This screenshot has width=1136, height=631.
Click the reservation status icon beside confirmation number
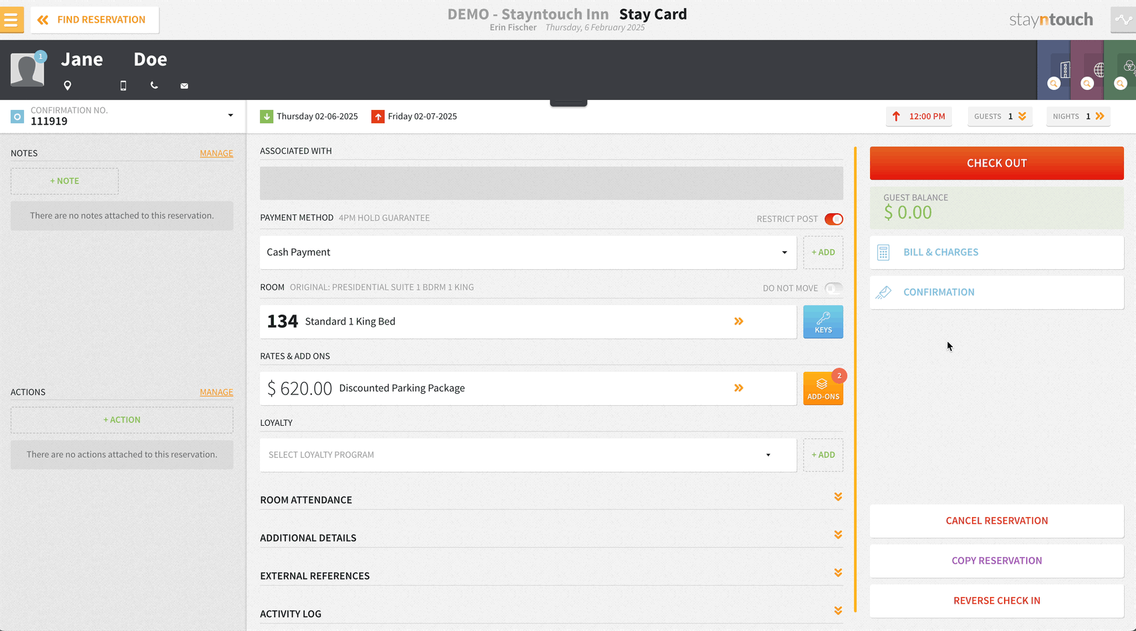coord(17,117)
